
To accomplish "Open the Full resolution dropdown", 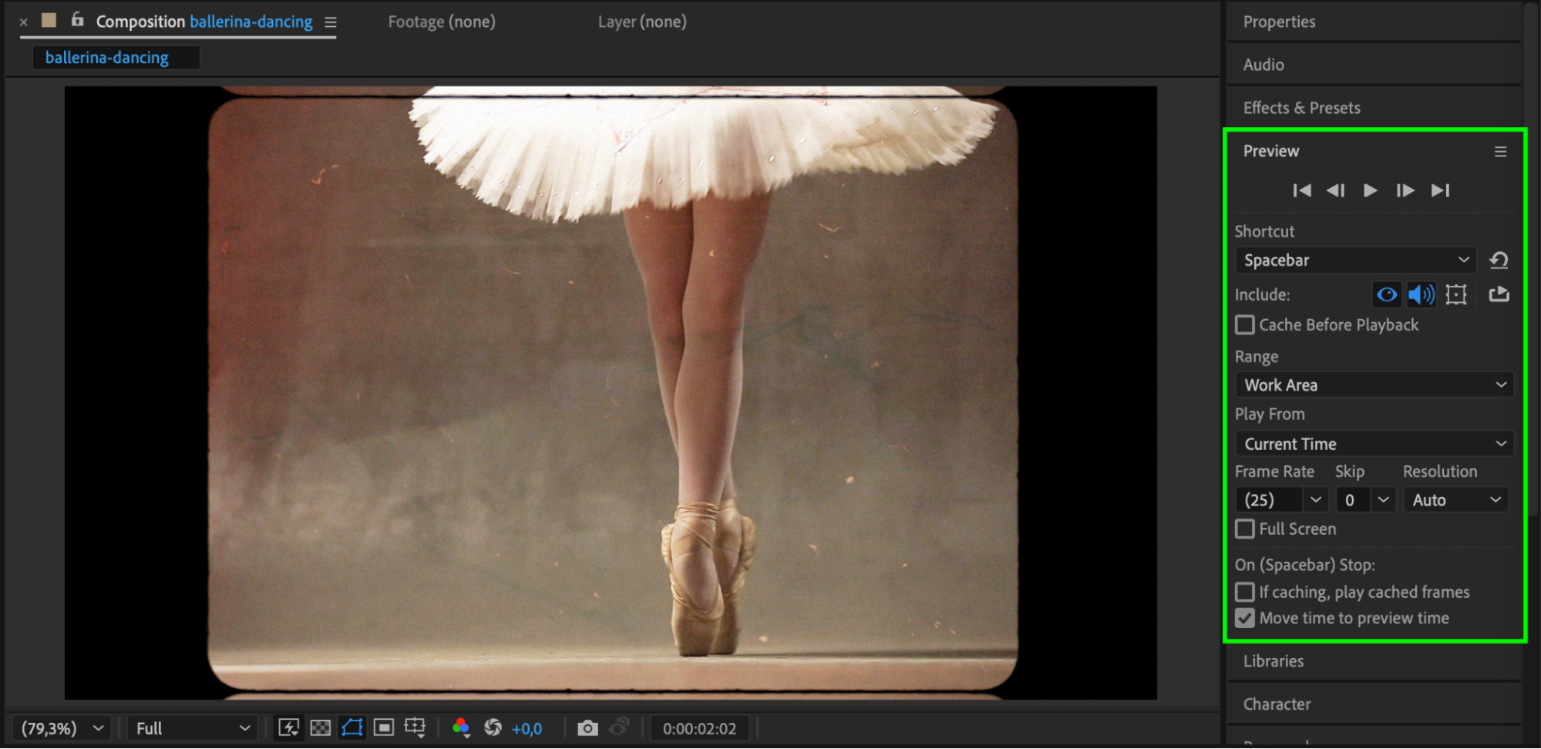I will click(x=192, y=728).
